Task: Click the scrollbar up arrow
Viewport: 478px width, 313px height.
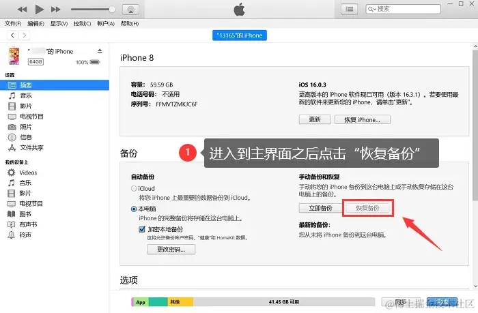Action: click(475, 46)
